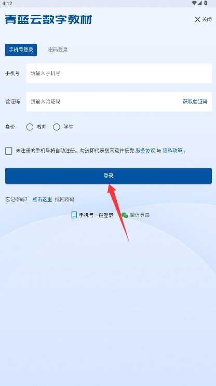Open the 隐私政策 link

click(x=172, y=151)
